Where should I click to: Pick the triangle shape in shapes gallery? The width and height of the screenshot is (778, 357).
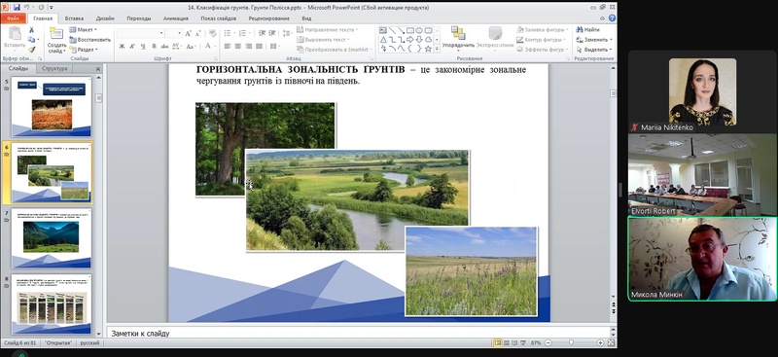383,39
